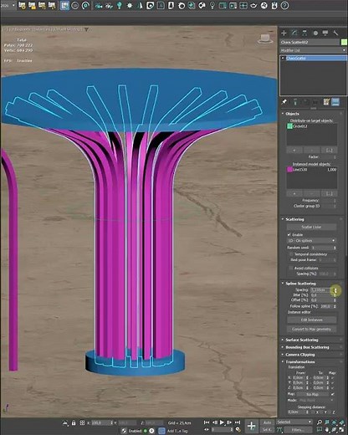Open the Display panel tab

[325, 33]
